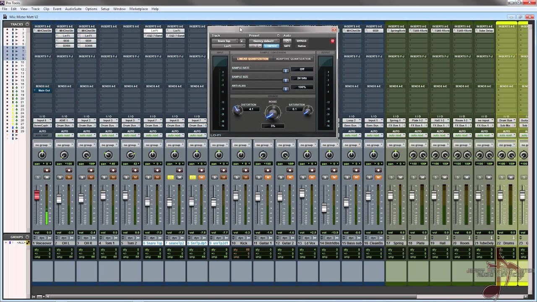Viewport: 537px width, 302px height.
Task: Toggle Mute on SnrTp.dp1 track
Action: click(x=202, y=177)
